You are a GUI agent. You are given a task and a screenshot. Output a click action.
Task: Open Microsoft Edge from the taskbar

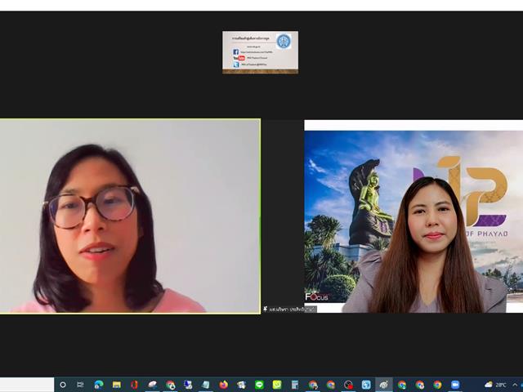pos(98,385)
